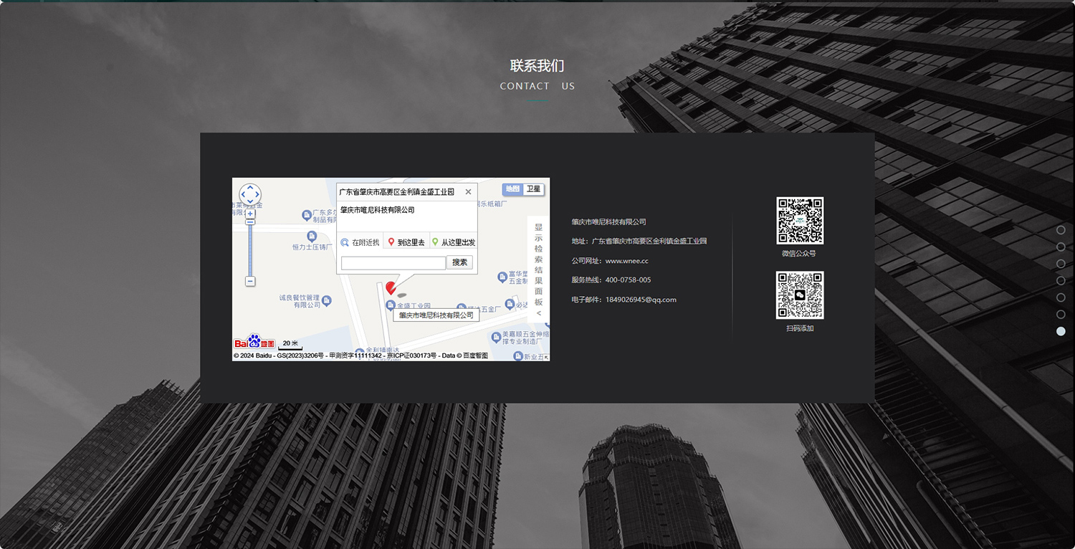
Task: Click the 富华 hardware place marker icon
Action: point(502,277)
